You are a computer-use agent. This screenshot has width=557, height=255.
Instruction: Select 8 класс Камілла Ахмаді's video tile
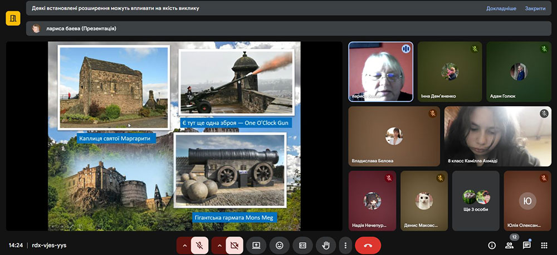(497, 136)
